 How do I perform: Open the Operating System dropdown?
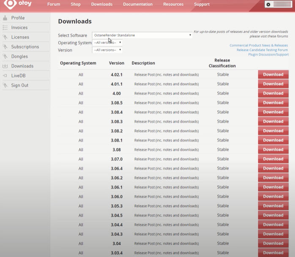(x=107, y=43)
